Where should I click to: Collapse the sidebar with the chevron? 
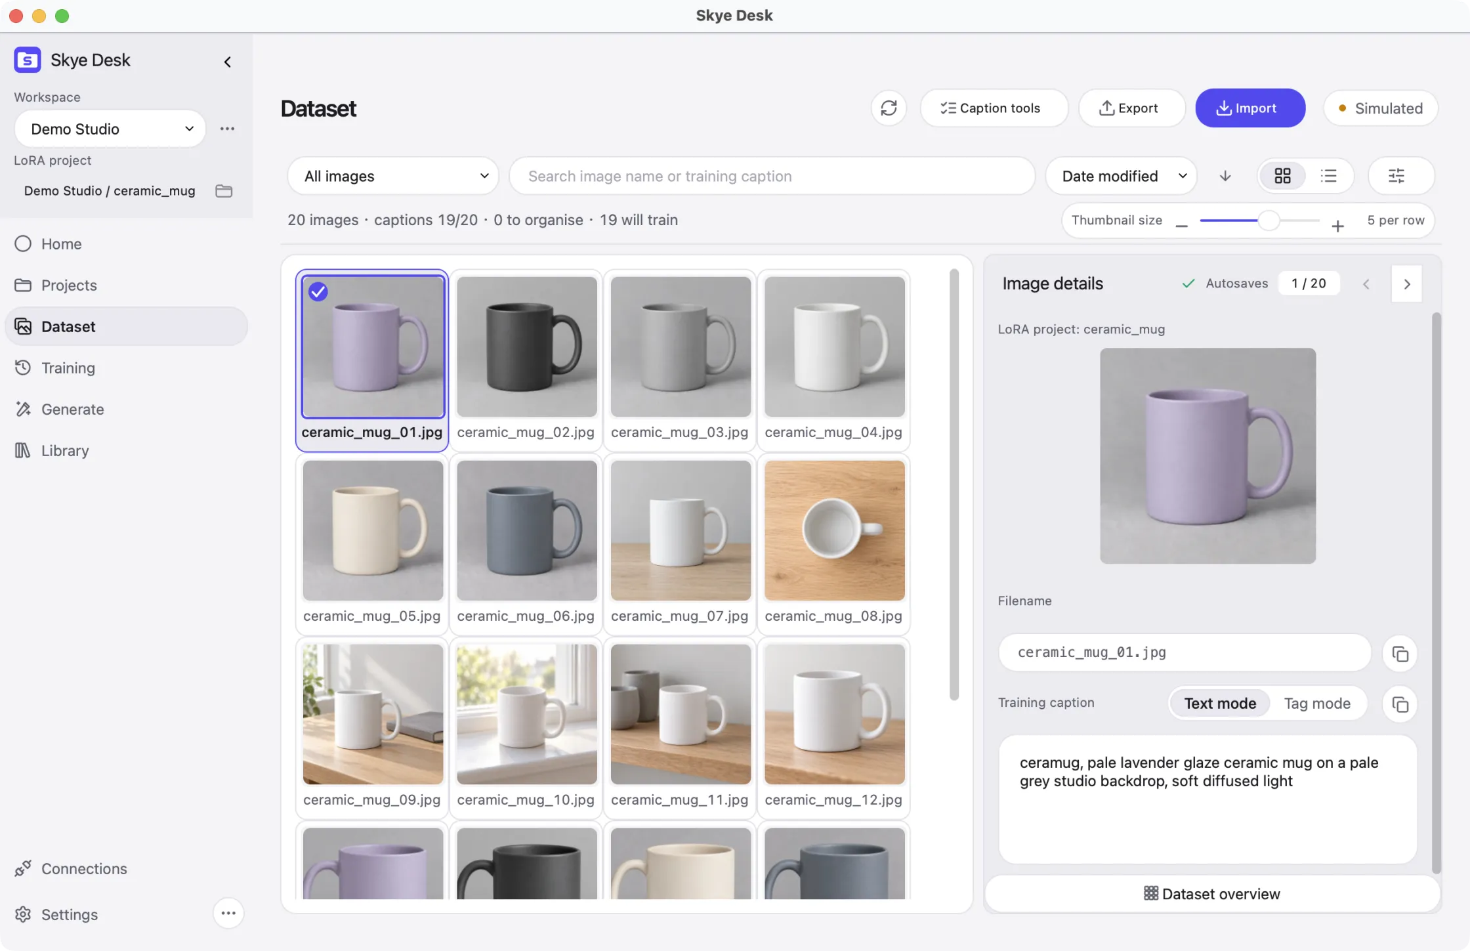[x=227, y=61]
